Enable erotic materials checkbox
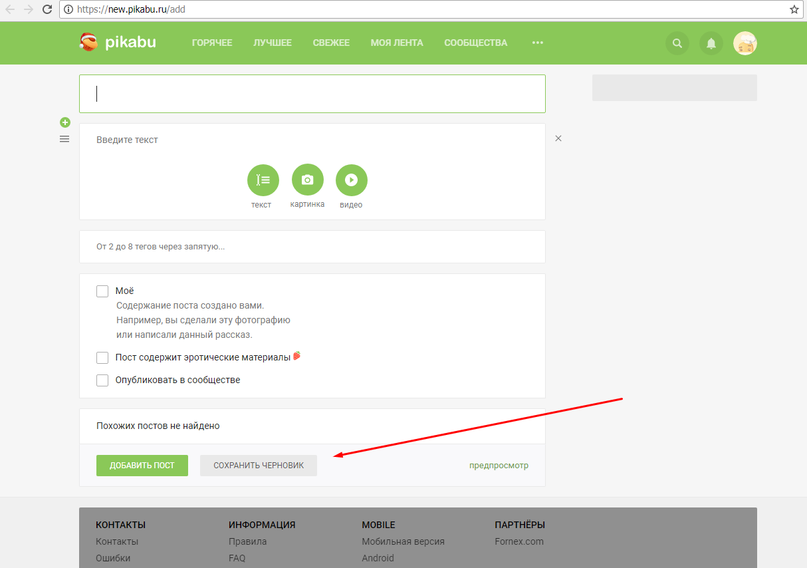Viewport: 807px width, 568px height. [x=102, y=358]
